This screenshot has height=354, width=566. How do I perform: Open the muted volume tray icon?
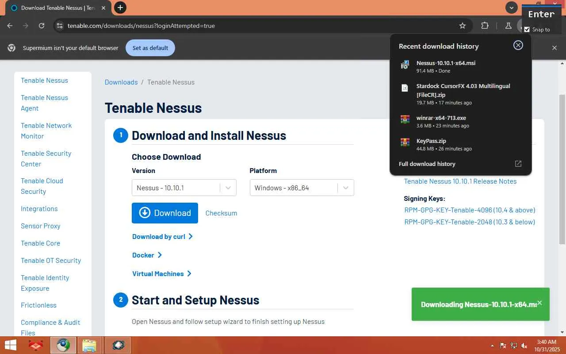pyautogui.click(x=524, y=346)
